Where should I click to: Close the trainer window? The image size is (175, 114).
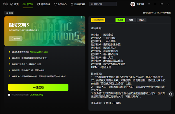(x=168, y=4)
